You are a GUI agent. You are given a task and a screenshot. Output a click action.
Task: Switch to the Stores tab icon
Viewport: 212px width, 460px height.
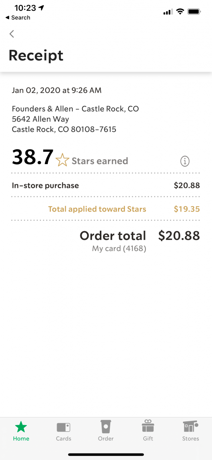pyautogui.click(x=191, y=427)
